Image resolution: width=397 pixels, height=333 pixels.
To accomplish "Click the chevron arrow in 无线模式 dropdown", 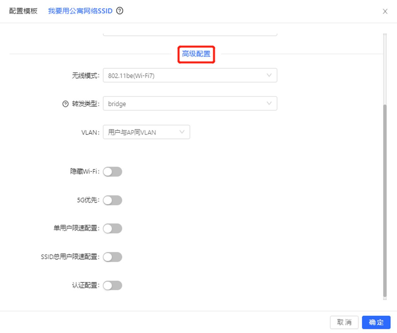I will pyautogui.click(x=269, y=75).
